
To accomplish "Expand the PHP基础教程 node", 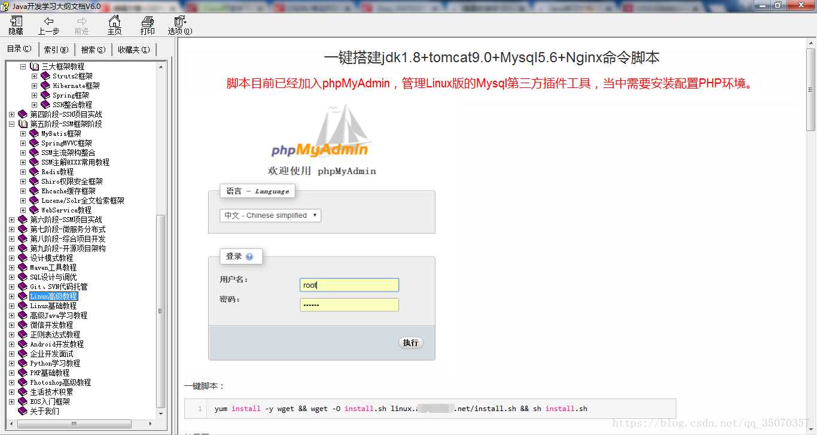I will 12,373.
